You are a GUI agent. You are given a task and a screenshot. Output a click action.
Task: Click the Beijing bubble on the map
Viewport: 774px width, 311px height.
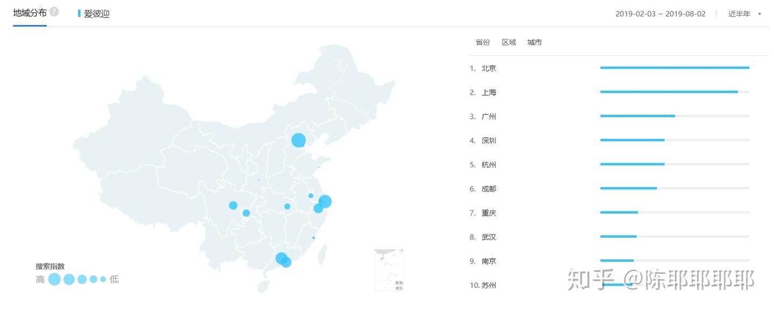tap(298, 140)
